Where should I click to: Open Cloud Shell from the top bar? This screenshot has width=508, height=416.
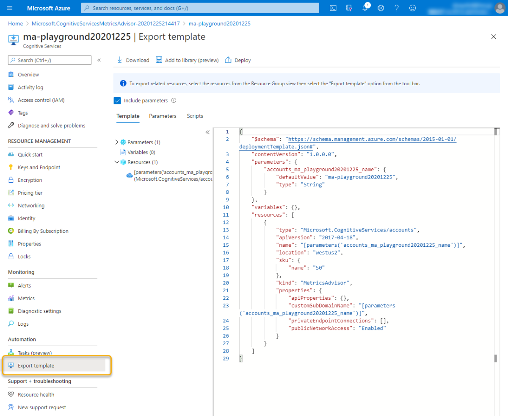[x=333, y=8]
